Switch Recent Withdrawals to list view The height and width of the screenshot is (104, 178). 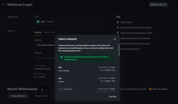click(47, 90)
